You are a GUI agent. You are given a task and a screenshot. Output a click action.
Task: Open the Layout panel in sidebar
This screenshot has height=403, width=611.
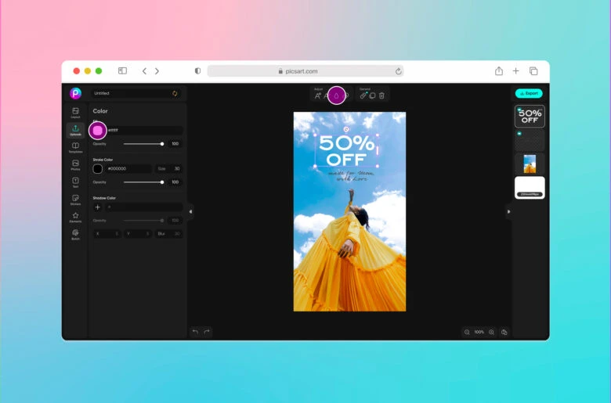coord(75,113)
